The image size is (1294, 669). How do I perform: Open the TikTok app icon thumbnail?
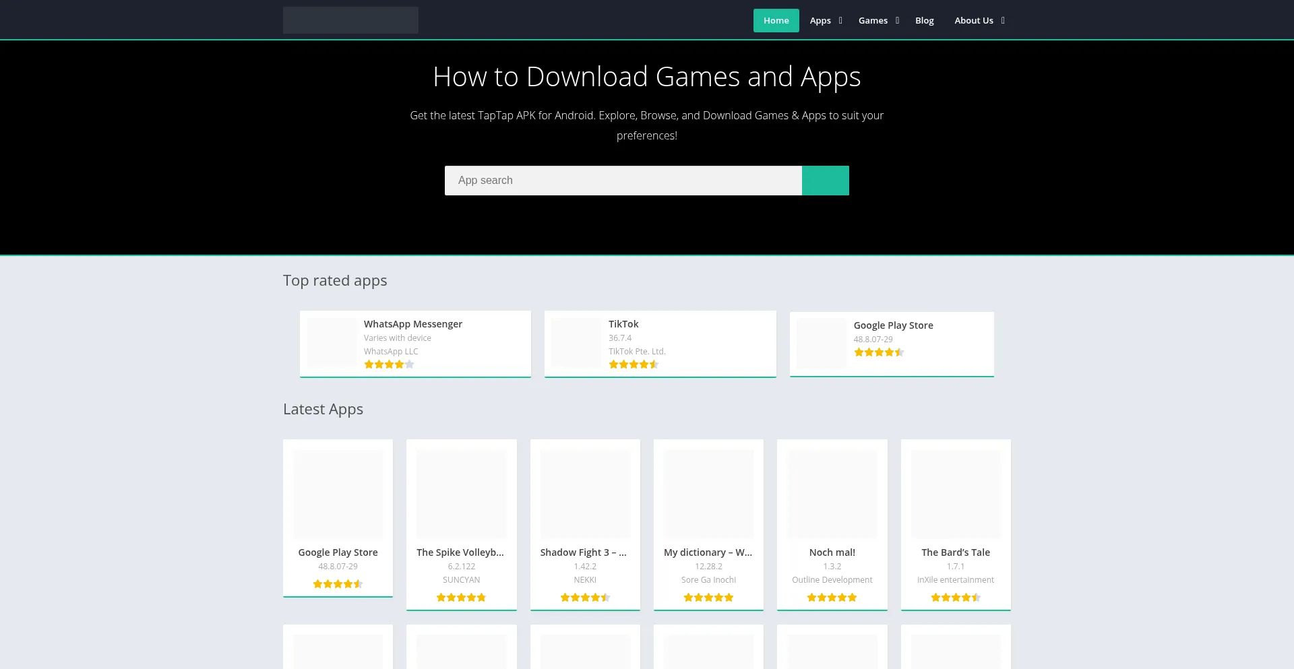[x=576, y=342]
